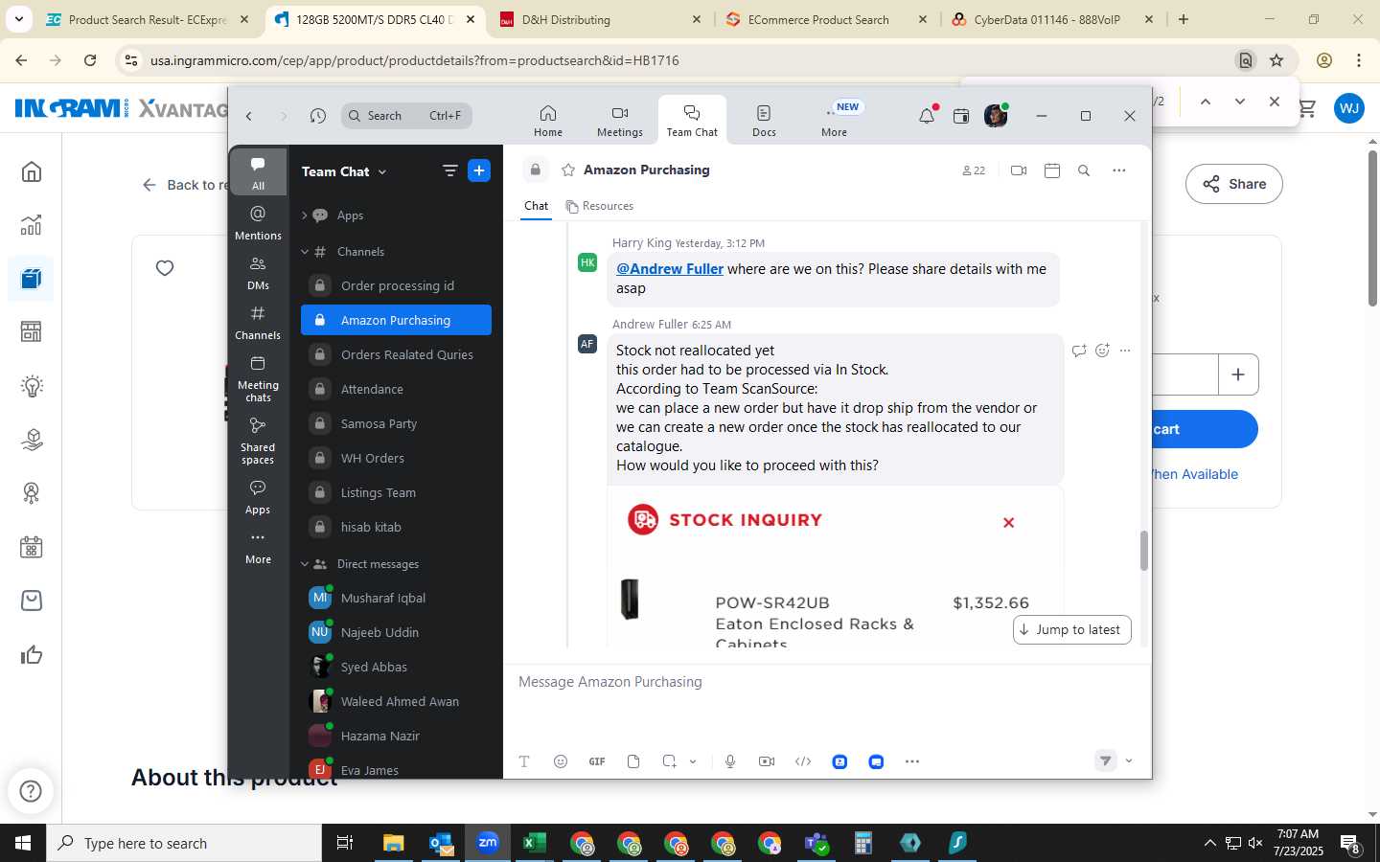
Task: Click blue plus new chat button
Action: 479,170
